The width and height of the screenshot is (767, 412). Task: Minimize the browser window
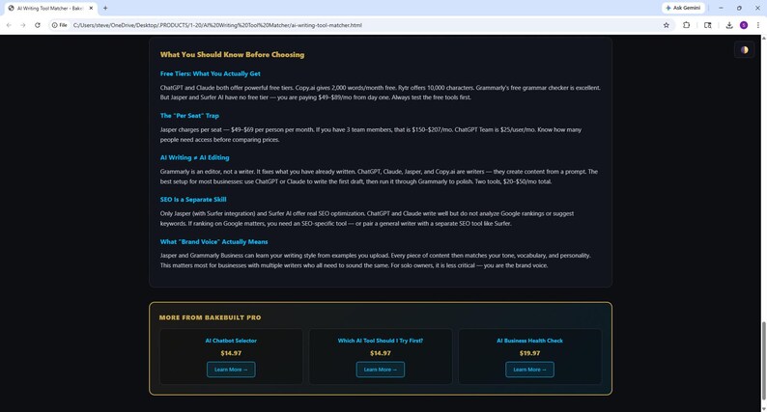[x=721, y=8]
